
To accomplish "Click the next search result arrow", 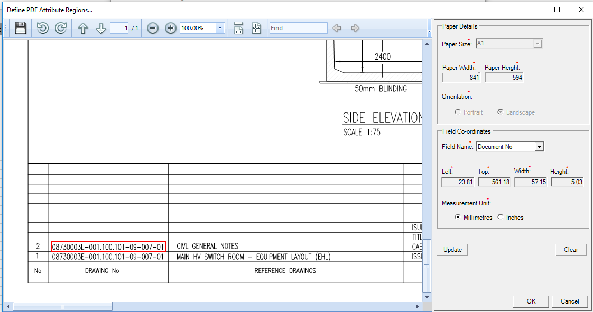I will pos(355,28).
